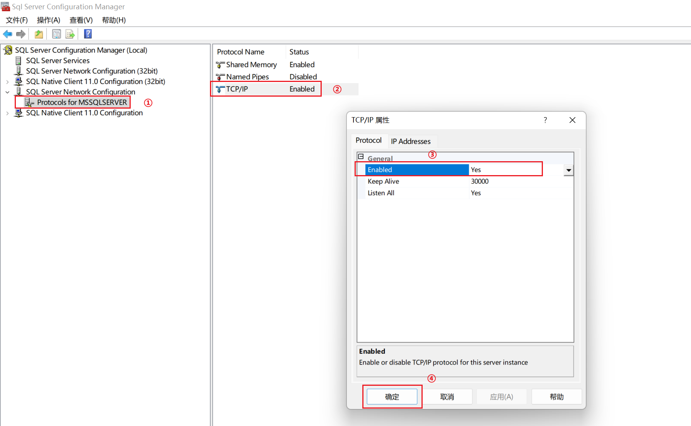Image resolution: width=691 pixels, height=426 pixels.
Task: Select the TCP/IP protocol row
Action: tap(286, 89)
